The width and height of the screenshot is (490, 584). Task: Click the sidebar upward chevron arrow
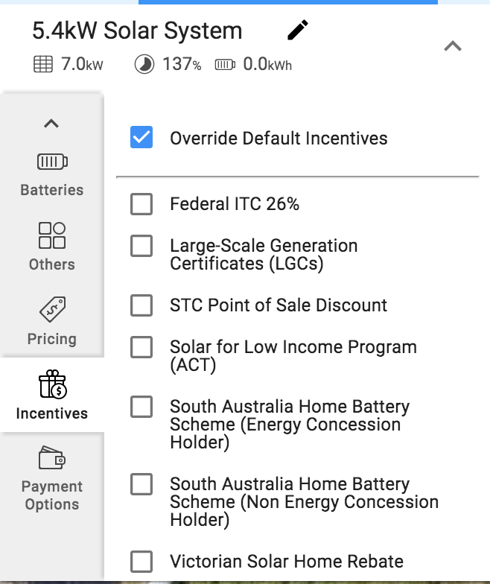point(51,124)
